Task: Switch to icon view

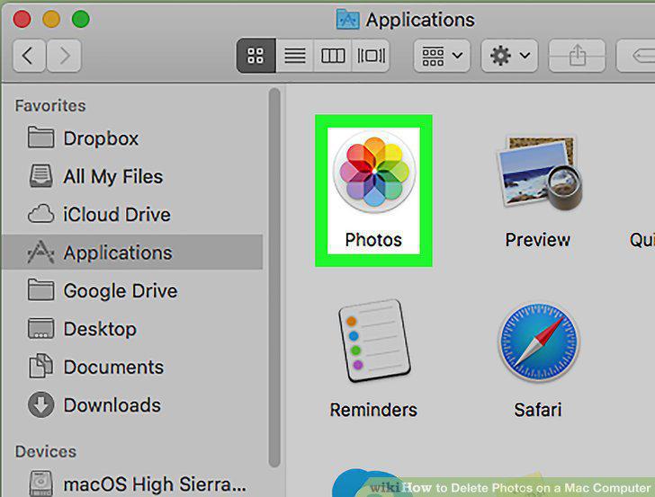Action: 256,56
